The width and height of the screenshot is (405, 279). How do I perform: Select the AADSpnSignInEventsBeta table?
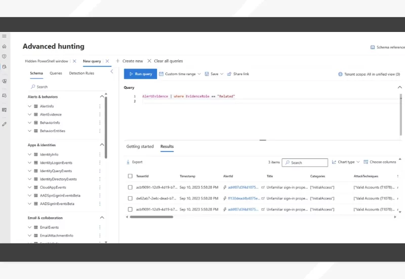60,196
